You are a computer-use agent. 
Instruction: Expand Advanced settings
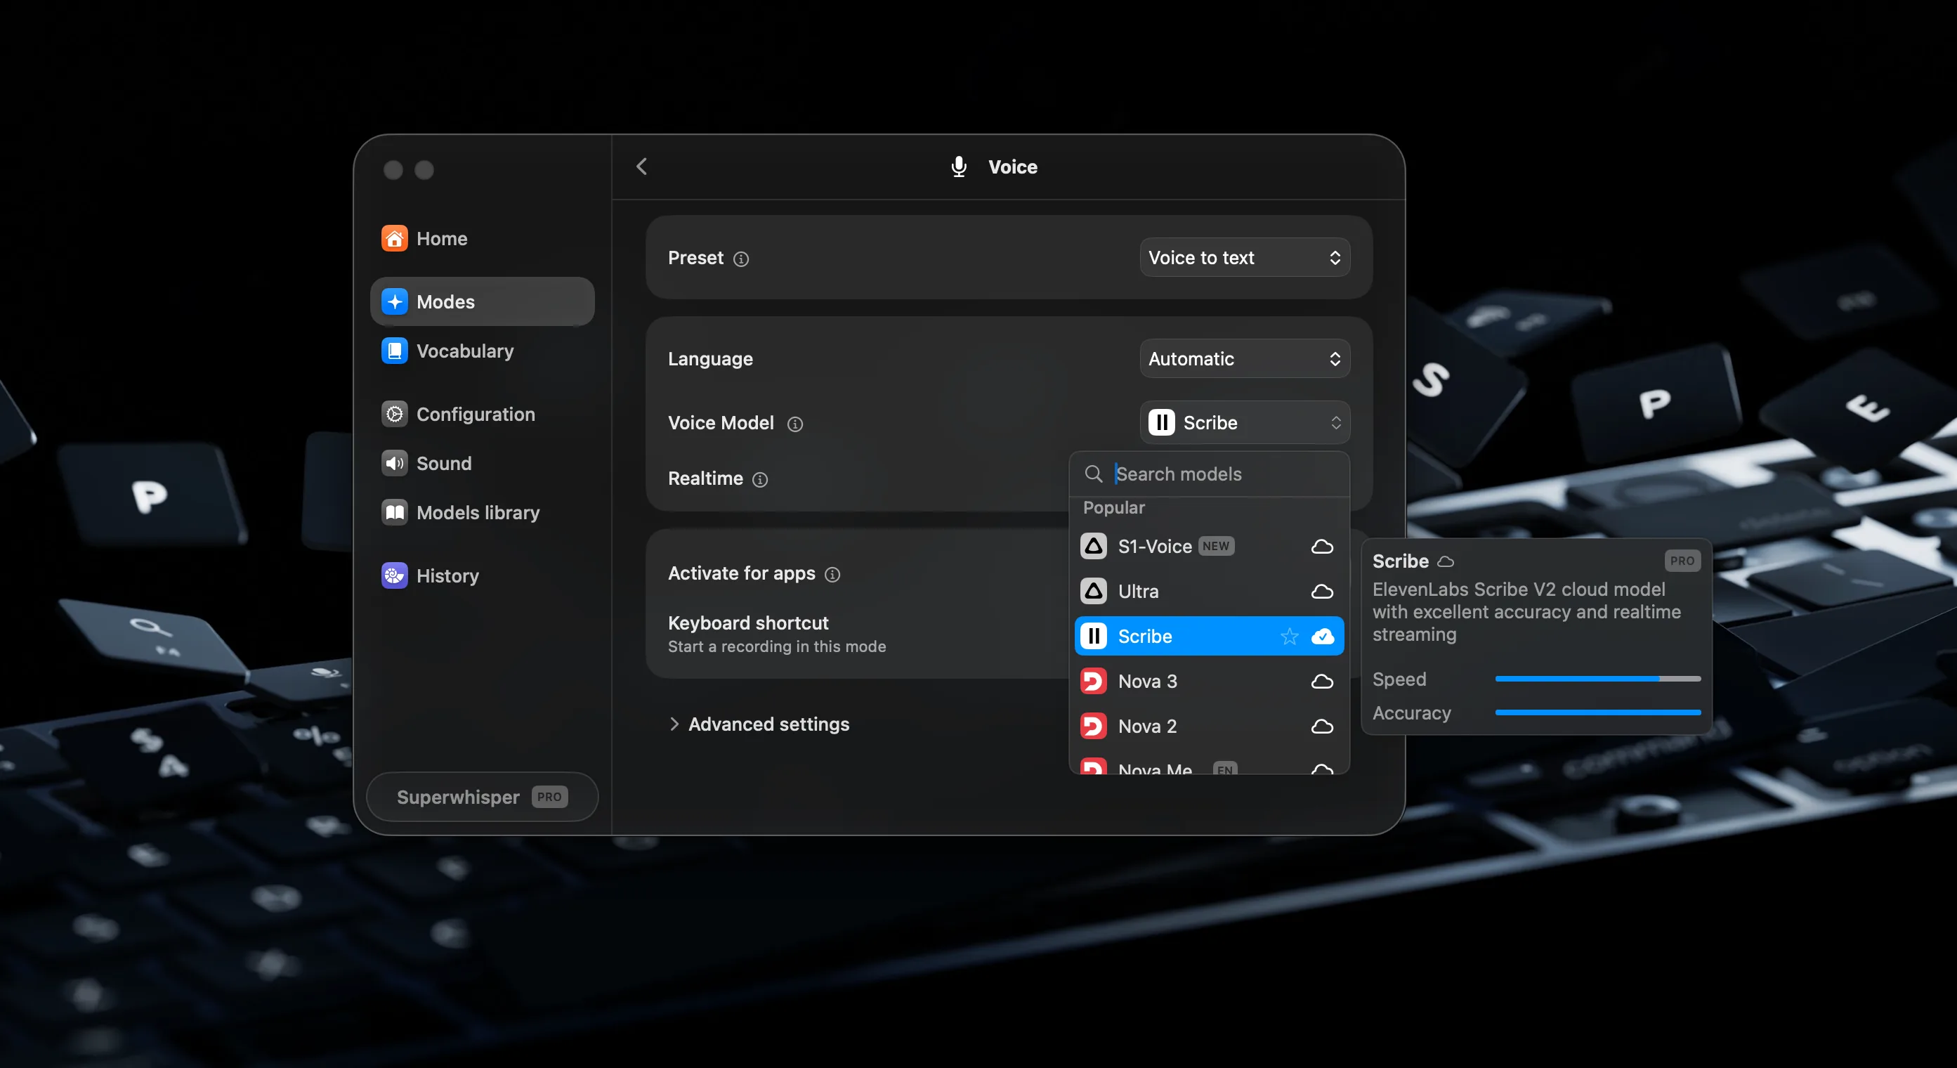758,724
